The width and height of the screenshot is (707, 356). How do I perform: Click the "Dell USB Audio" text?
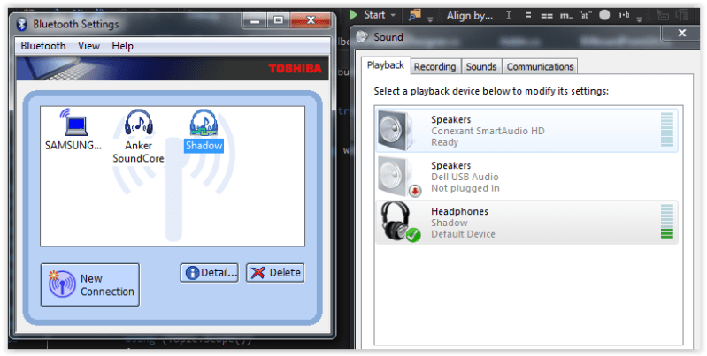465,177
